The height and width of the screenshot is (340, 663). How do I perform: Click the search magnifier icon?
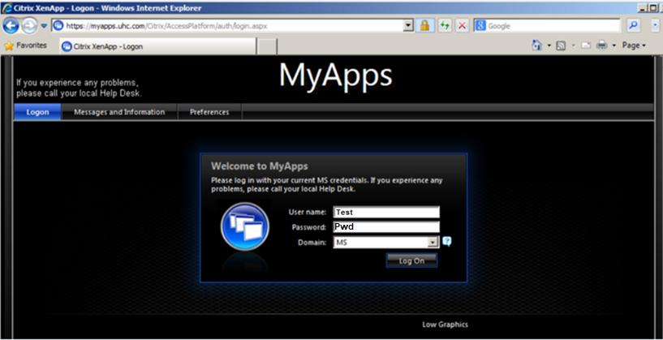633,26
